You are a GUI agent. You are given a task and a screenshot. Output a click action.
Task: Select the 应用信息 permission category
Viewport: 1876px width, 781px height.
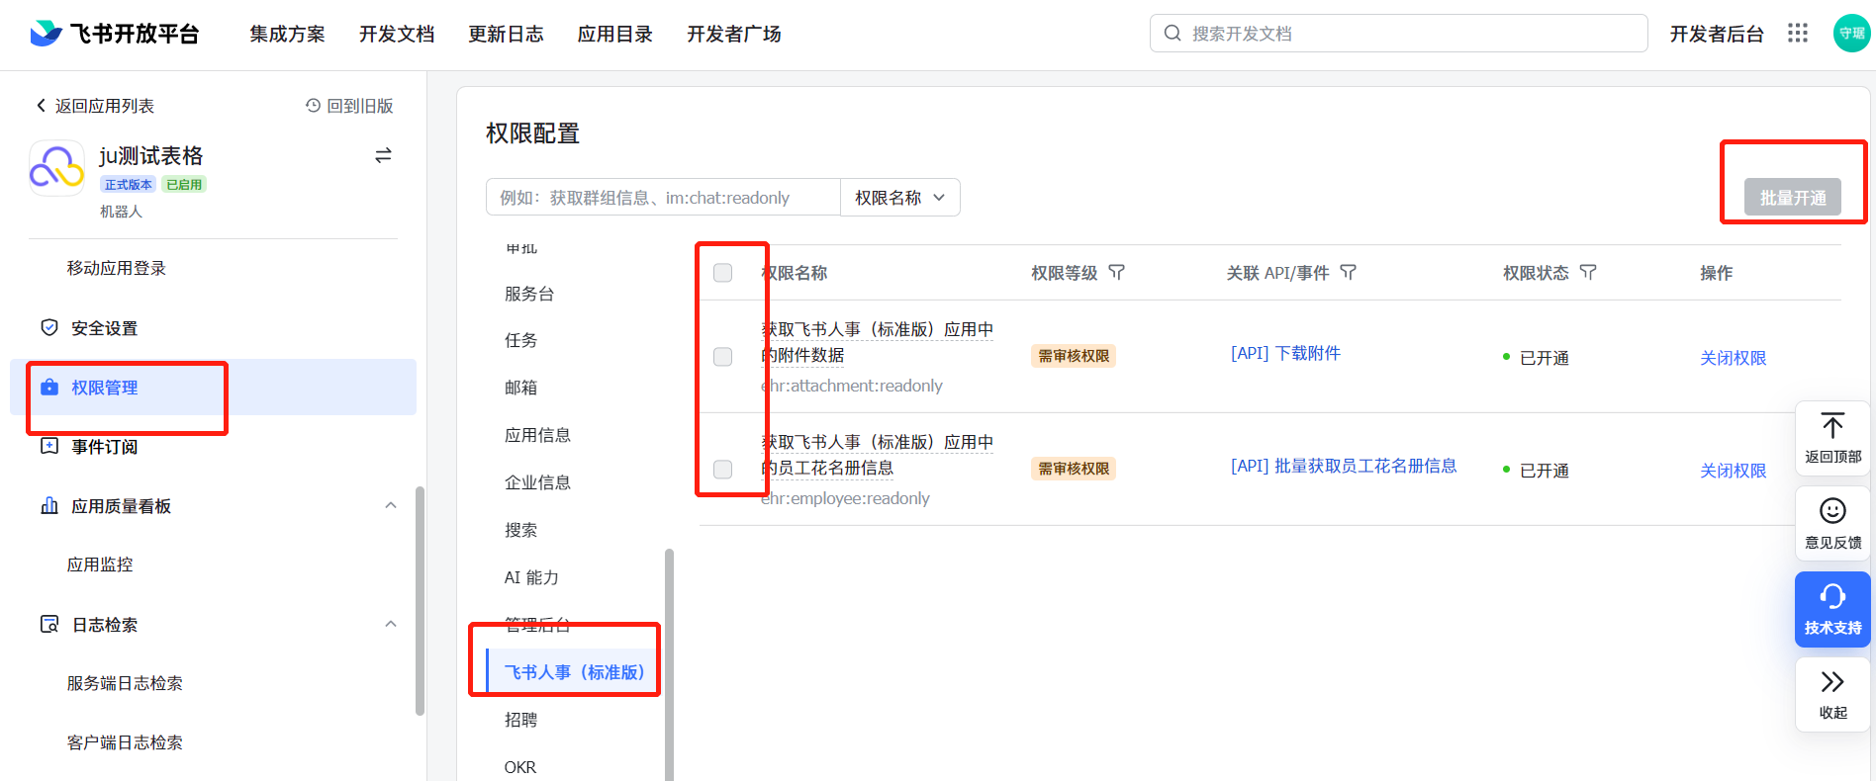point(537,435)
